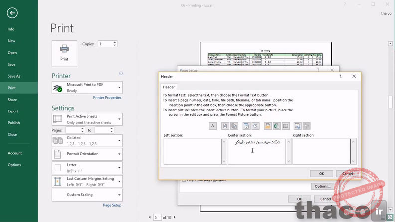Insert File Name button
This screenshot has height=222, width=395.
pyautogui.click(x=277, y=126)
